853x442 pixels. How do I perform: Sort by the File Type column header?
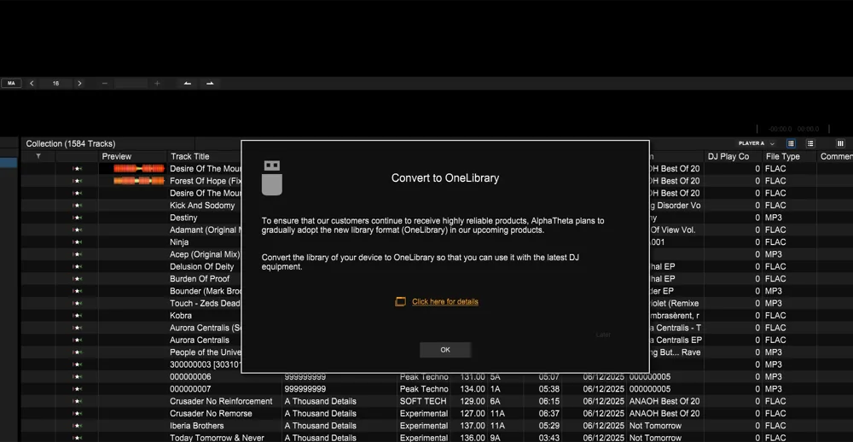783,156
